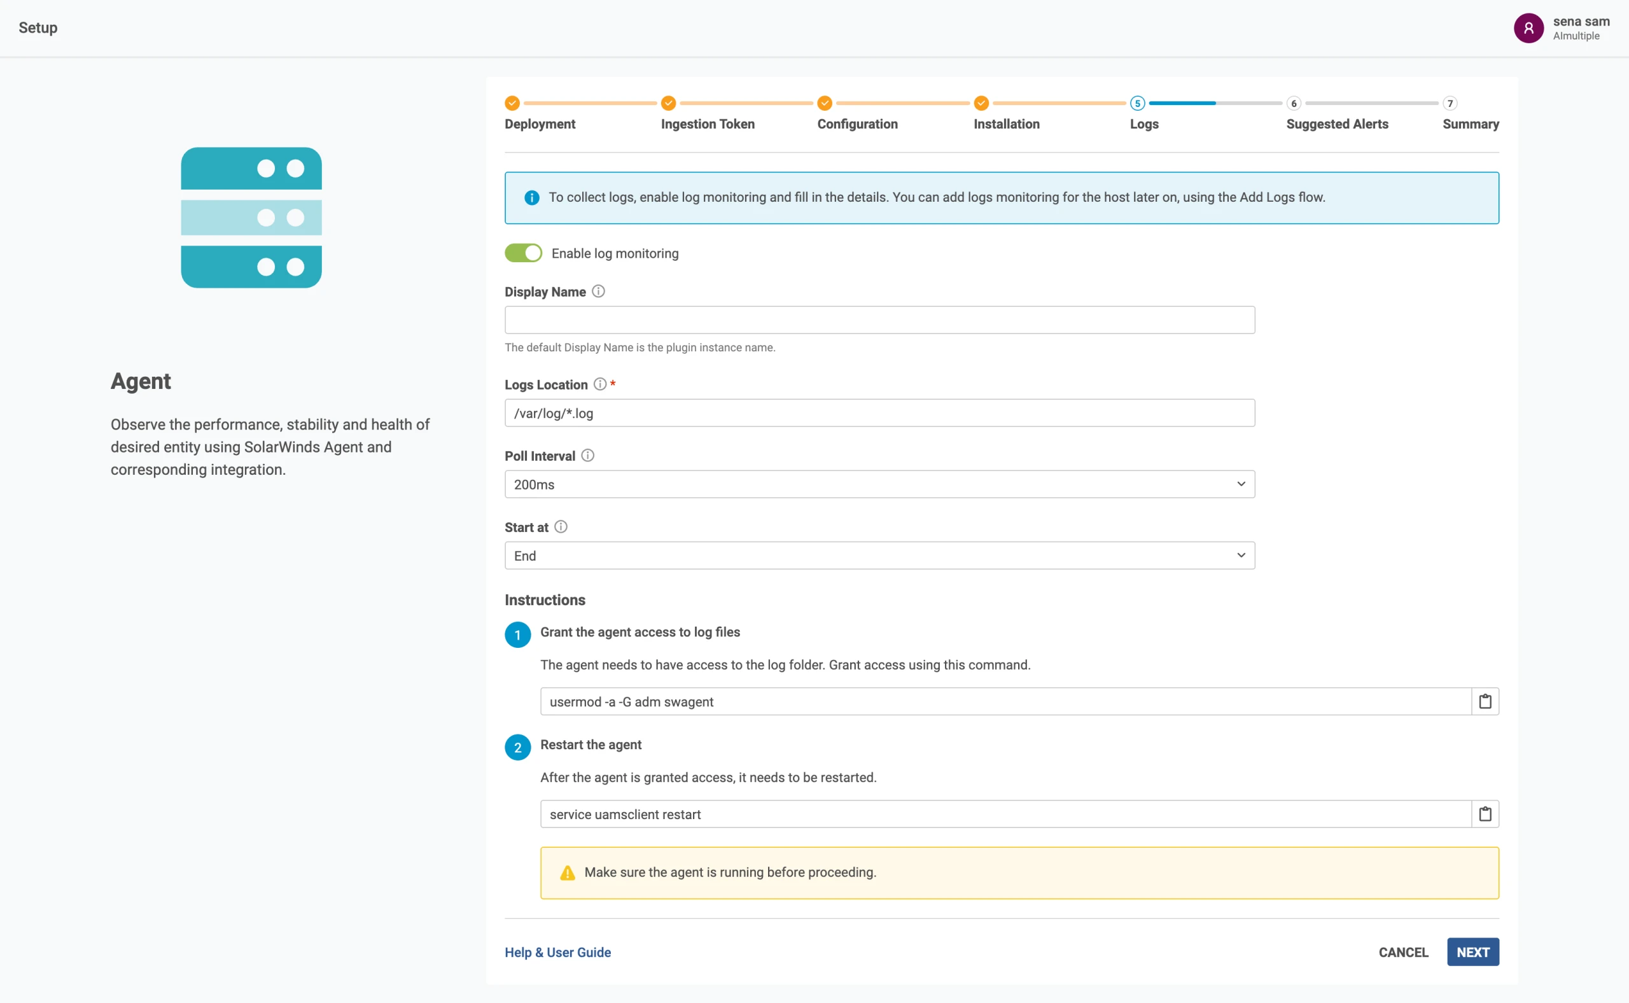
Task: Click the usermod -a -G adm swagent command field
Action: (1005, 701)
